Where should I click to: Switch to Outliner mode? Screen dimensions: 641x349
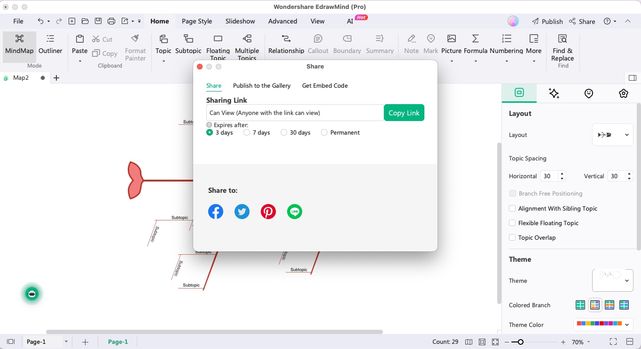pos(50,45)
